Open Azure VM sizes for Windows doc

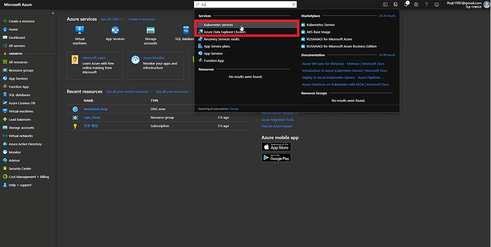(343, 64)
